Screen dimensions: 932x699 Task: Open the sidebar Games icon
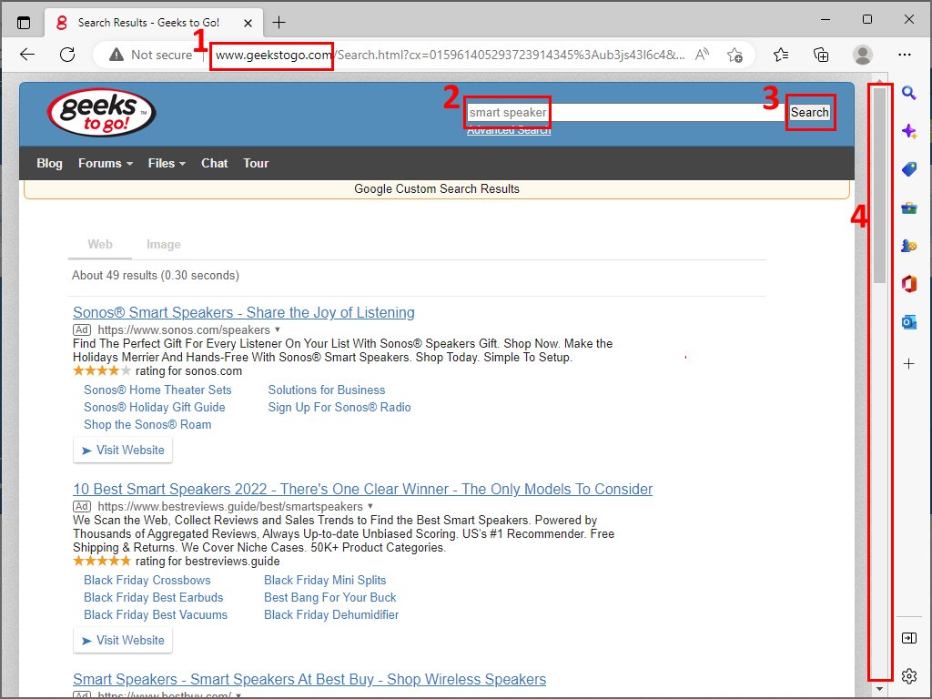point(909,246)
